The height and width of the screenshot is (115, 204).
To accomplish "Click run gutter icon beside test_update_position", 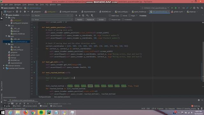I will click(34, 27).
